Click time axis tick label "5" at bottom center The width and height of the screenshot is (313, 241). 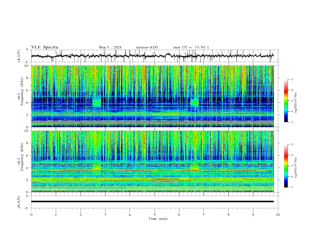pyautogui.click(x=155, y=215)
